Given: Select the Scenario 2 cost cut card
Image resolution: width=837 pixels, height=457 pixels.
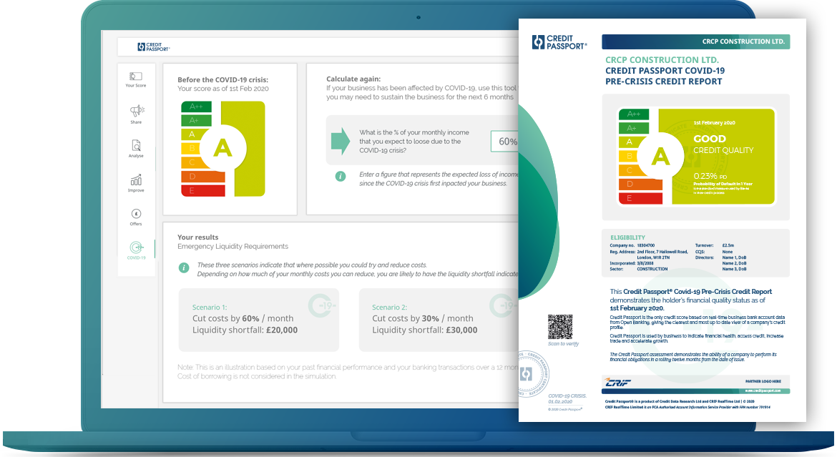Looking at the screenshot, I should (438, 320).
